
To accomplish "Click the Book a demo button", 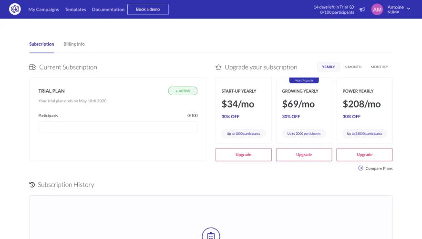I will click(148, 10).
